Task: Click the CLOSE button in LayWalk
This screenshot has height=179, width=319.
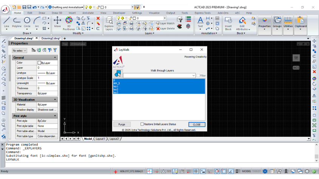Action: [197, 124]
